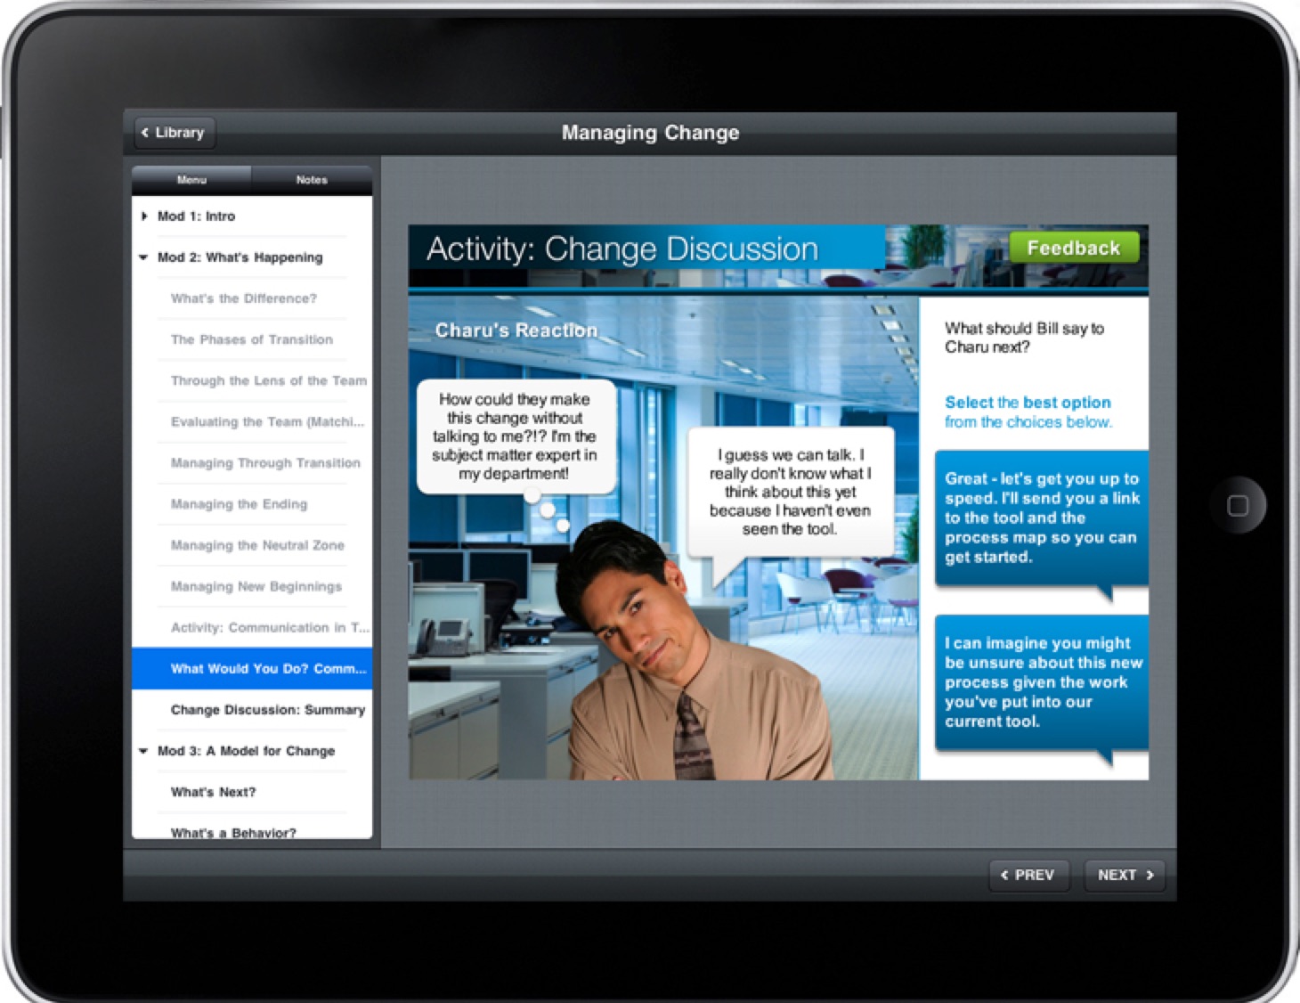Open What's a Behavior? lesson
The height and width of the screenshot is (1003, 1300).
coord(252,828)
